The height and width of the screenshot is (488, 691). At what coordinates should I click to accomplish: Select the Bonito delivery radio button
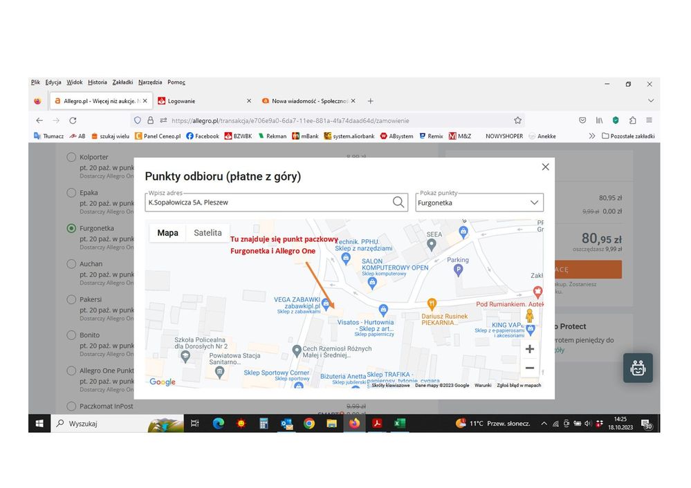[x=71, y=335]
